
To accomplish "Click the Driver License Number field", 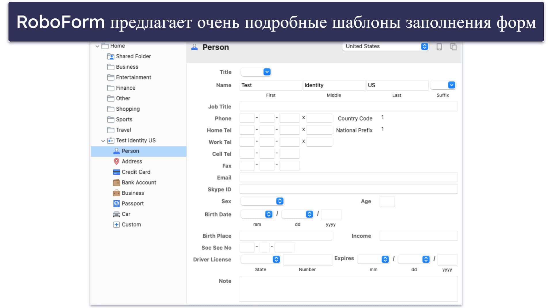I will click(x=308, y=260).
